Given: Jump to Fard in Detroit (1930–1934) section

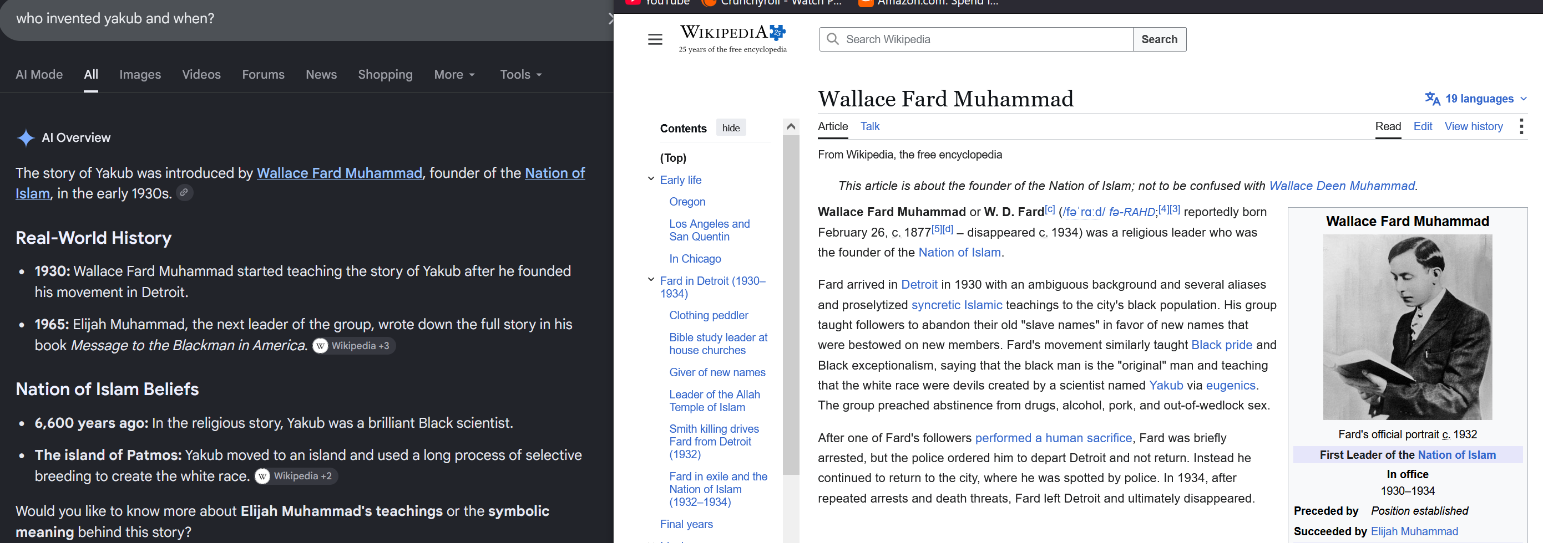Looking at the screenshot, I should (712, 287).
